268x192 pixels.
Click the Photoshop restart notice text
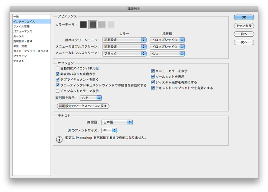[106, 138]
